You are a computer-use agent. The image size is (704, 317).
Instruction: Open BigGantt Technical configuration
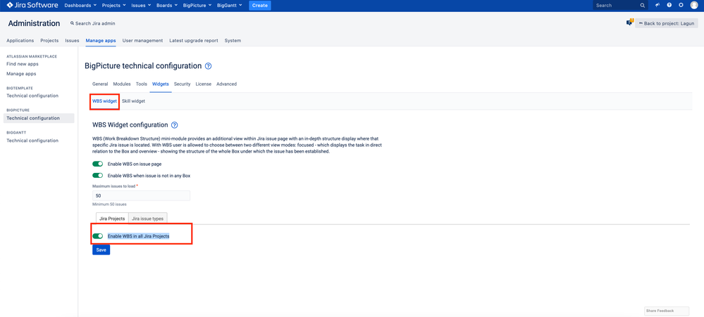point(32,141)
